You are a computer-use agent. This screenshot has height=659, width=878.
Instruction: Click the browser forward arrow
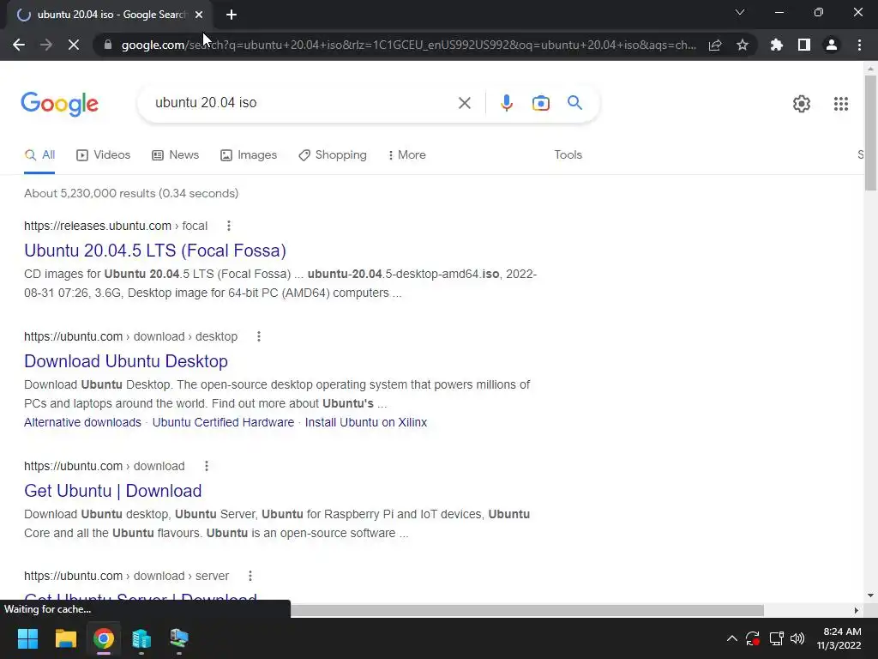(x=46, y=45)
